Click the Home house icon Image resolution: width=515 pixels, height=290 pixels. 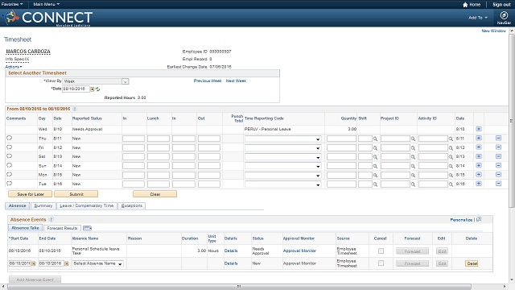click(x=465, y=5)
